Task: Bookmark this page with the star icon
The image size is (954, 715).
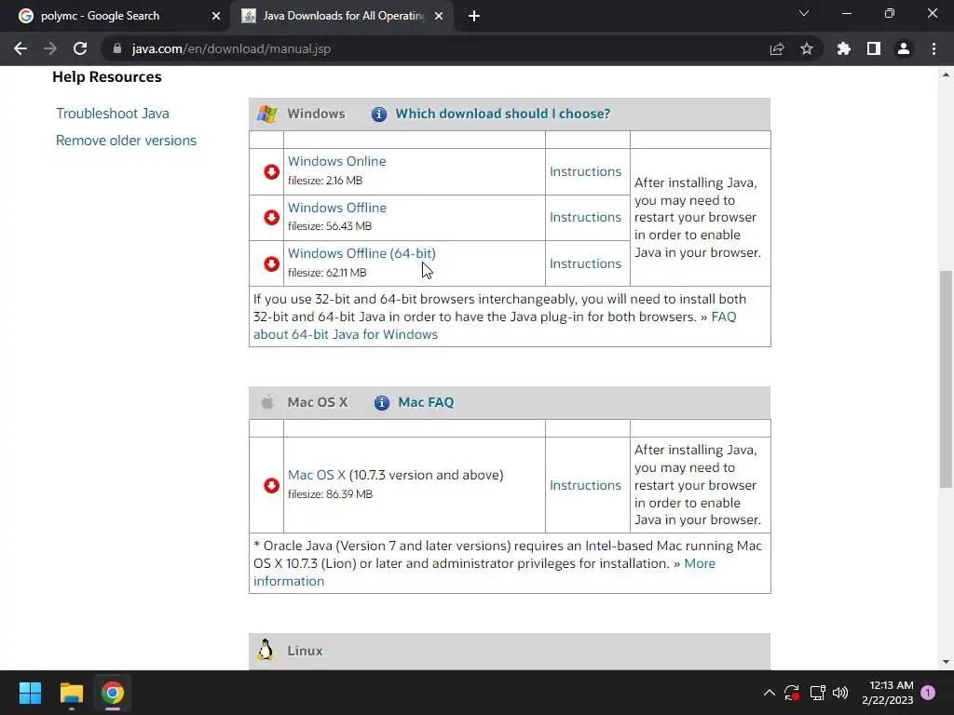Action: point(807,48)
